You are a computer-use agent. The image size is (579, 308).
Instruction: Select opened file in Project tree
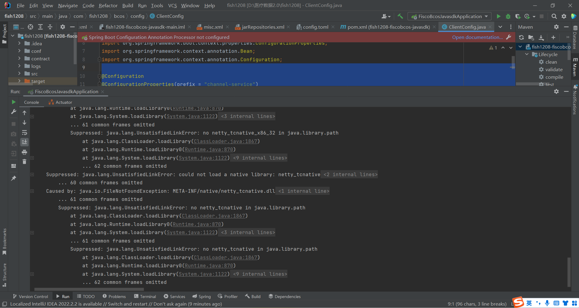coord(30,27)
